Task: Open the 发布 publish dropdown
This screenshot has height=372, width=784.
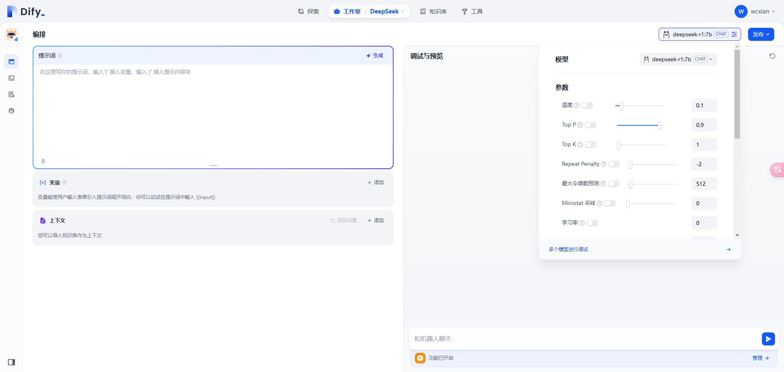Action: (761, 34)
